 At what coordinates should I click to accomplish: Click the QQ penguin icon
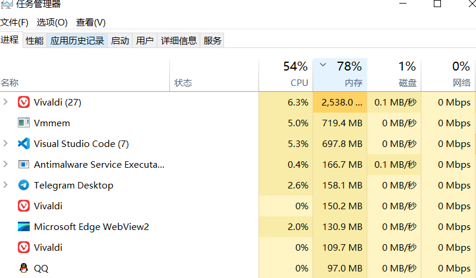(x=24, y=268)
